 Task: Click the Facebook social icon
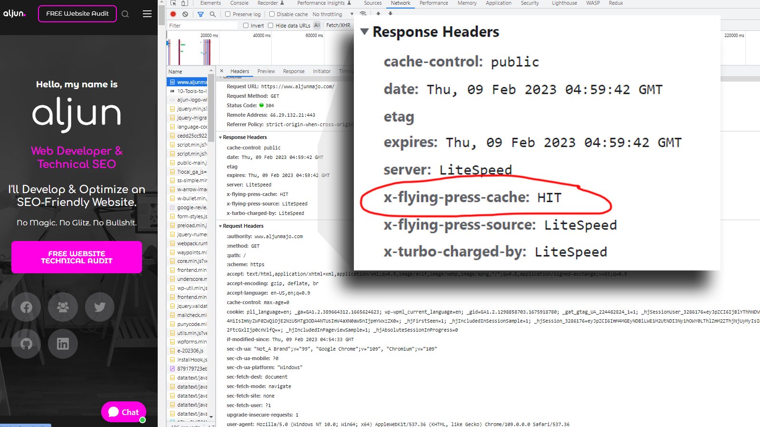pyautogui.click(x=26, y=307)
